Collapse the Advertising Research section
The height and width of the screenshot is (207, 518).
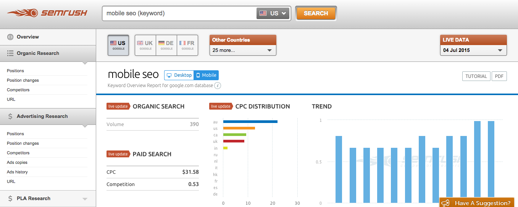click(x=48, y=116)
